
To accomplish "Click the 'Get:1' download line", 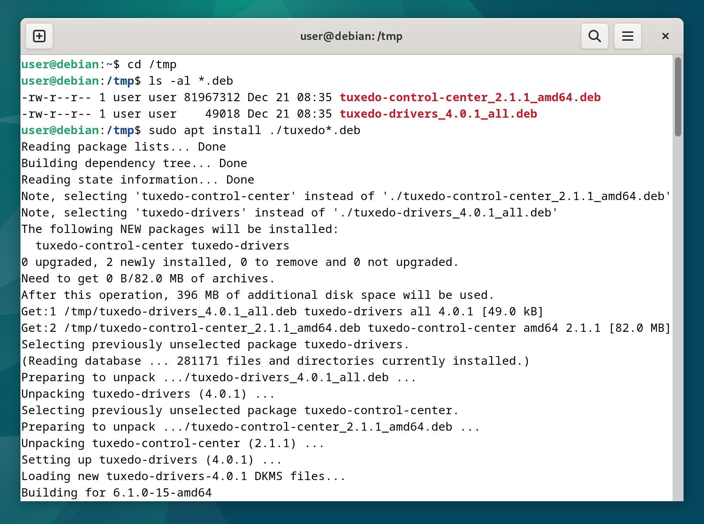I will pos(282,311).
